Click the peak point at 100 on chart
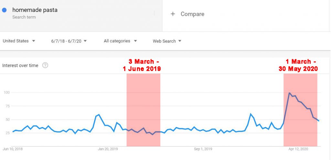 point(289,93)
